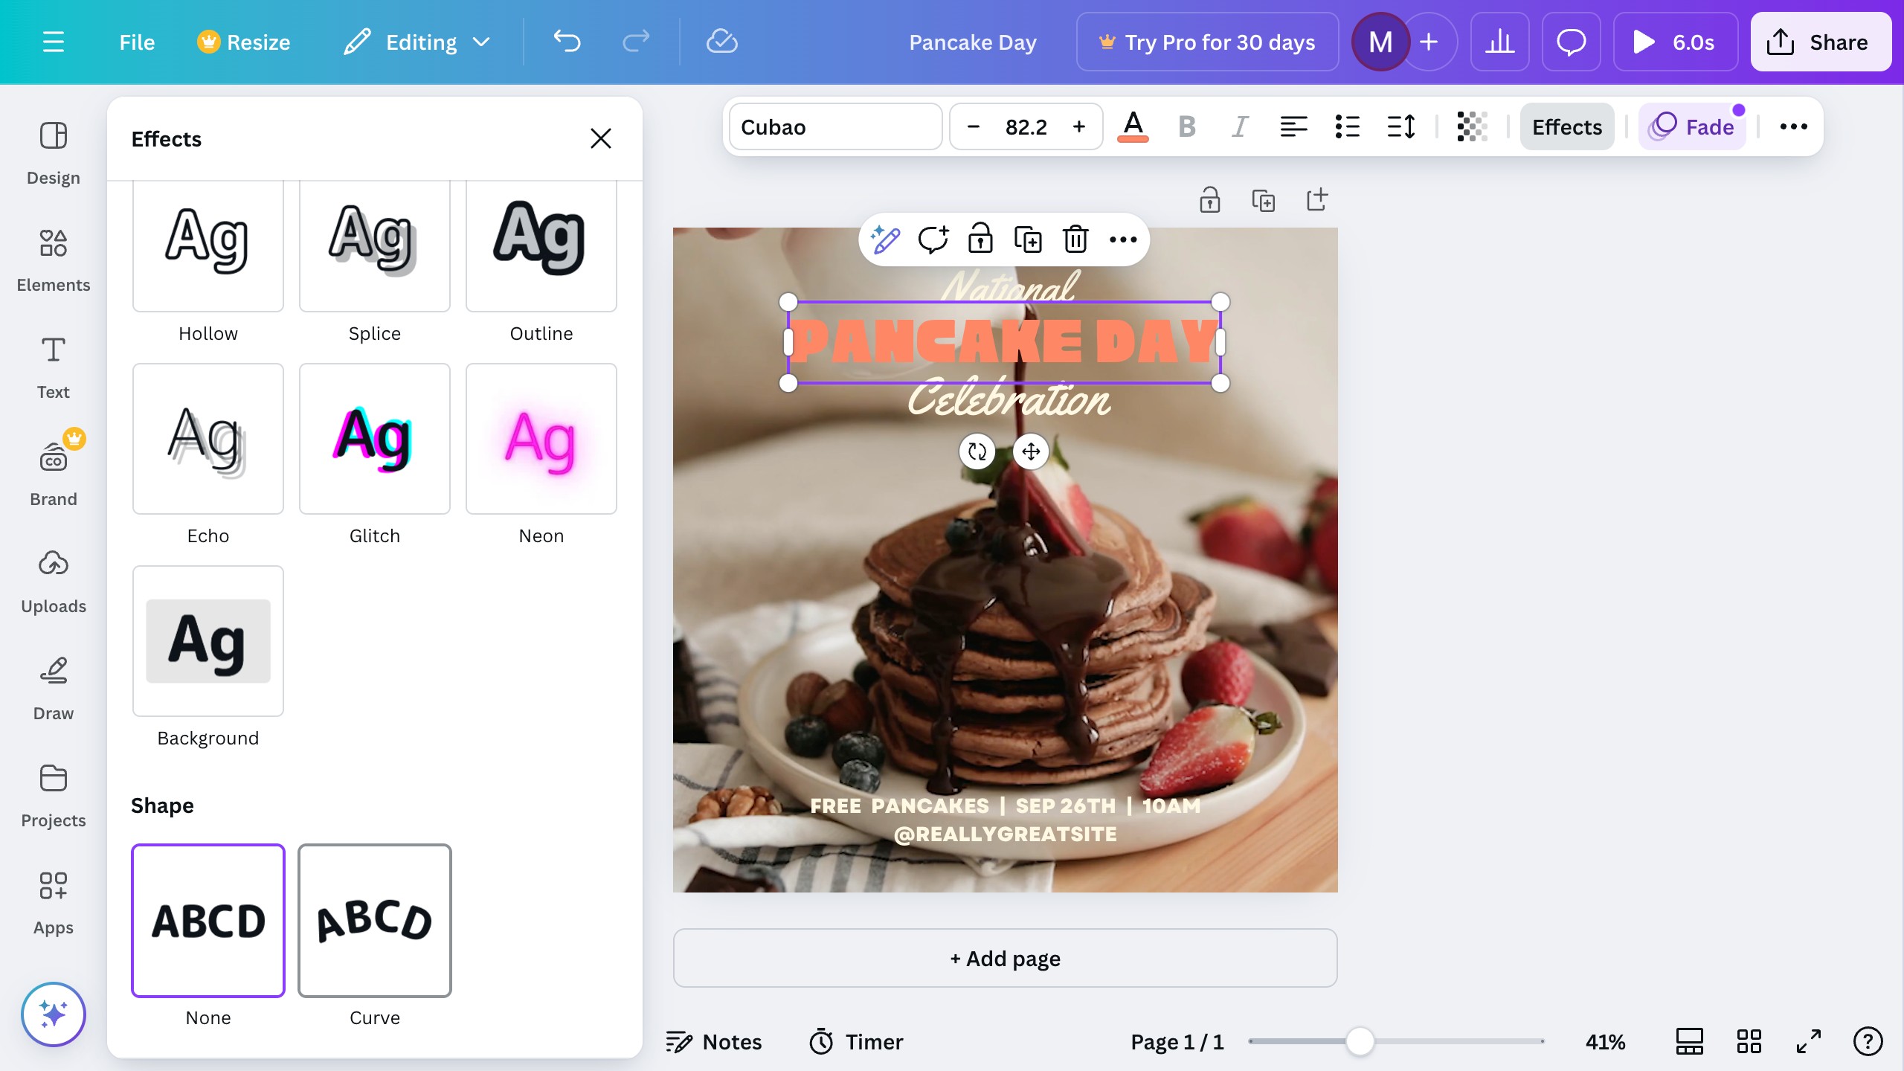This screenshot has width=1904, height=1071.
Task: Open the main hamburger menu
Action: [53, 42]
